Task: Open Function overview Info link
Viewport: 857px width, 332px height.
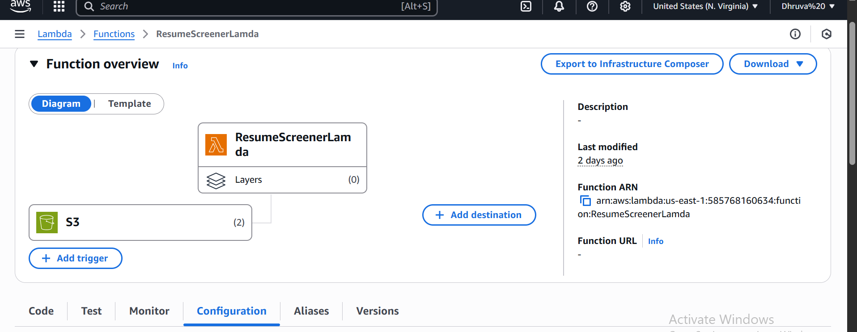Action: 180,66
